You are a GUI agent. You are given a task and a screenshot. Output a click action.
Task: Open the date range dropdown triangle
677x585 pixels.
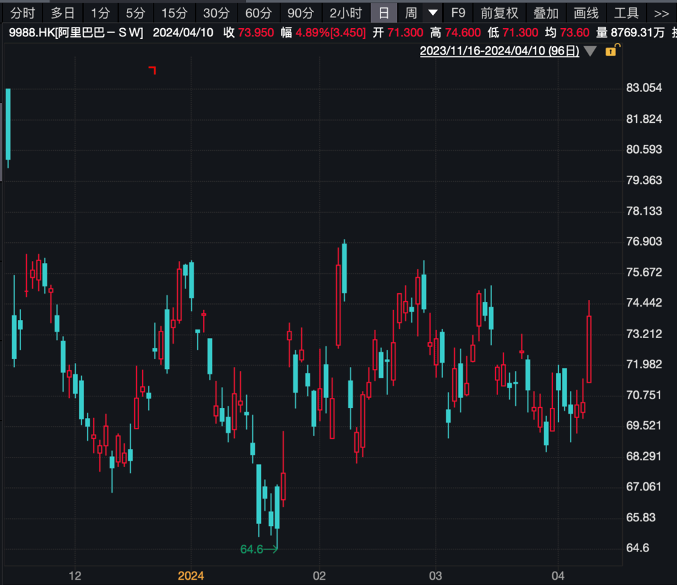click(590, 51)
